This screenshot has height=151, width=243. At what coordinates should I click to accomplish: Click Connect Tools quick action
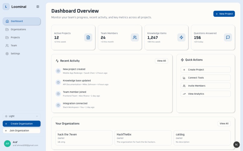click(x=206, y=78)
